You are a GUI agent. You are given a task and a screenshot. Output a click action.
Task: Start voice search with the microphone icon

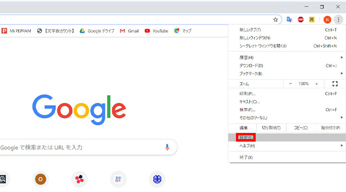[167, 147]
